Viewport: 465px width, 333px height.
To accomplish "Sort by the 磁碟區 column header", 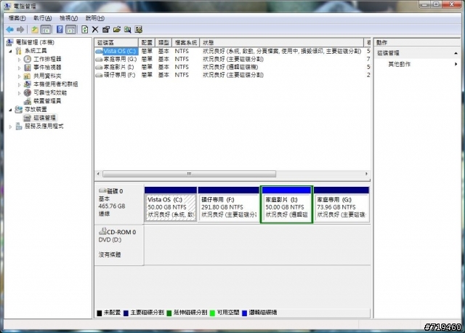I will (x=116, y=42).
